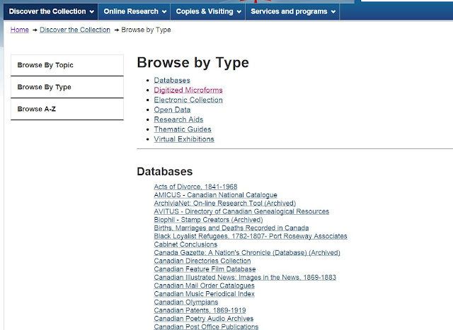Select Browse By Topic in the sidebar

click(x=67, y=65)
